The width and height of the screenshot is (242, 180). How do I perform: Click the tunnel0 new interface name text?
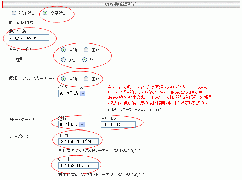[155, 110]
